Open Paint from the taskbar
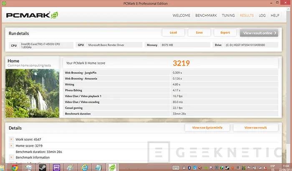The height and width of the screenshot is (171, 292). [70, 168]
